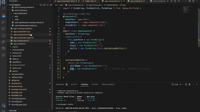This screenshot has height=112, width=200.
Task: Open Explorer more actions ellipsis
Action: (50, 1)
